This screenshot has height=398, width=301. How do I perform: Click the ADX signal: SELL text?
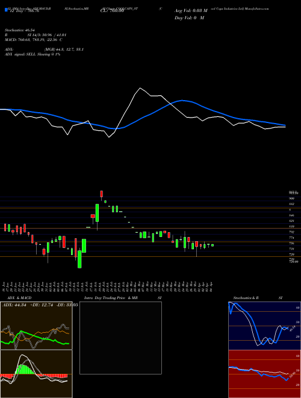pos(32,54)
